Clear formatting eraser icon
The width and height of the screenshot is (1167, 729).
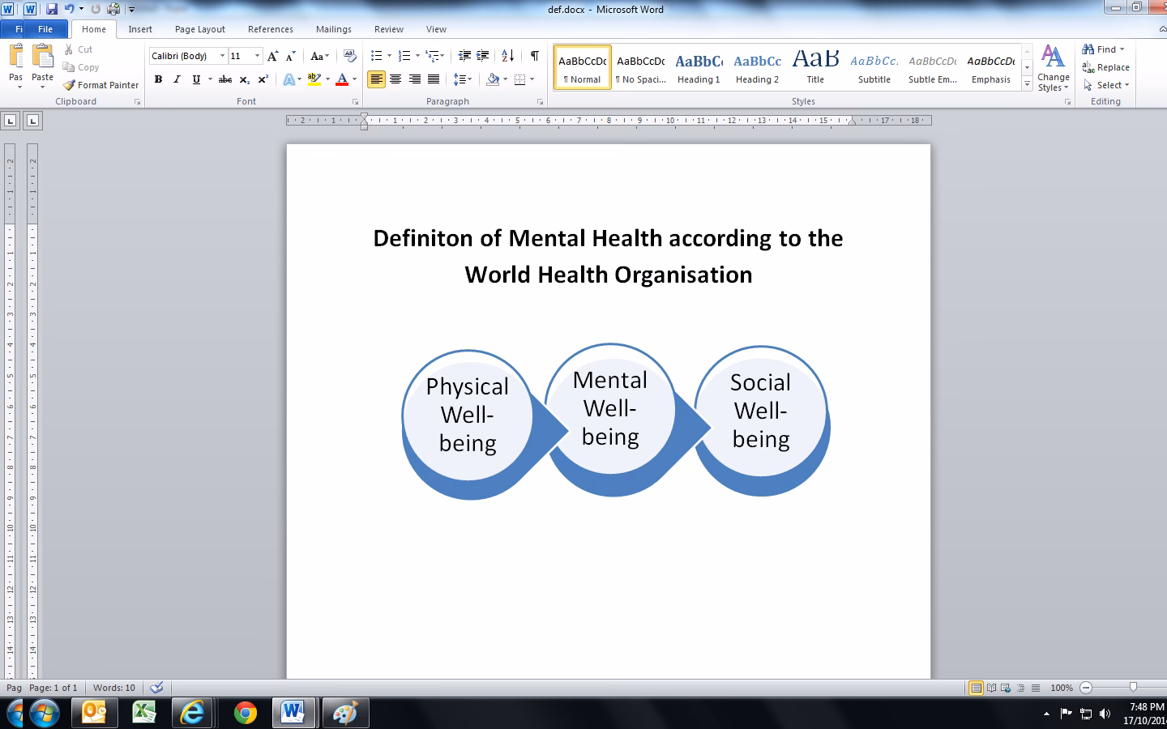[350, 56]
